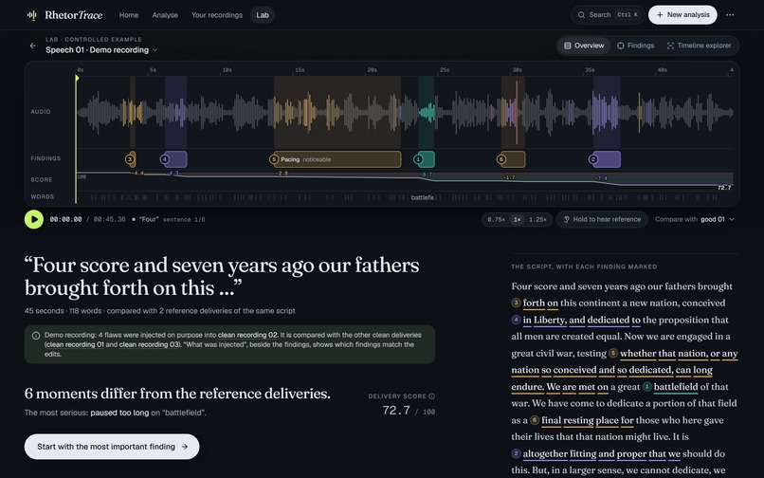This screenshot has height=478, width=764.
Task: Click the "sentence 1/6" indicator
Action: [184, 219]
